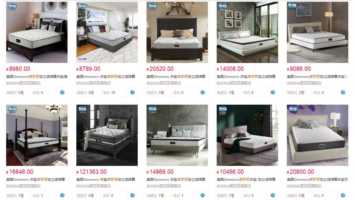Visit simmons flagship store link under ¥8789.00 item
Screen dimensions: 355x200
[x=93, y=83]
